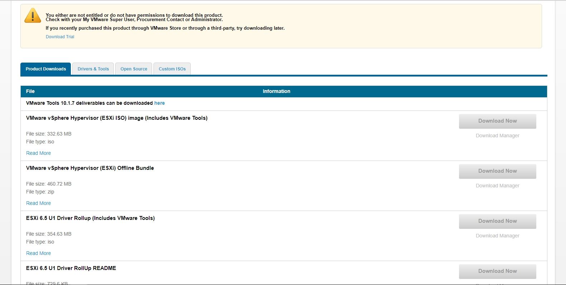Switch to the Drivers & Tools tab
Screen dimensions: 566x285
click(93, 69)
